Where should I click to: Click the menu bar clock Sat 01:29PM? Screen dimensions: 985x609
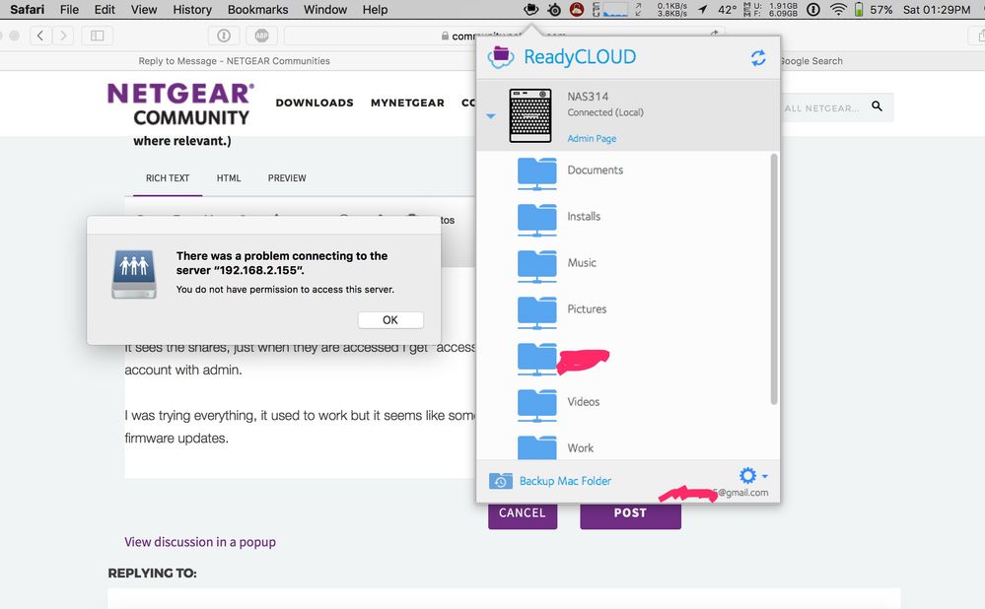click(936, 10)
